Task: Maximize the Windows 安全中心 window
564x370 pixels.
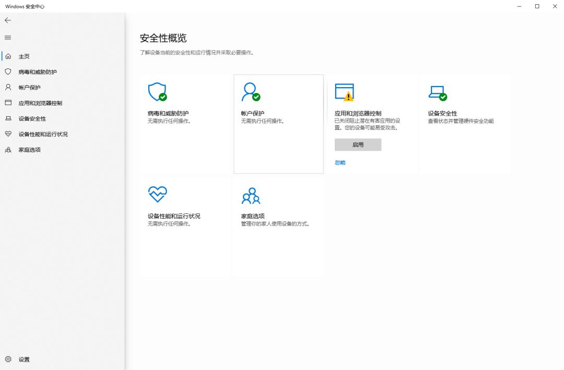Action: [x=537, y=6]
